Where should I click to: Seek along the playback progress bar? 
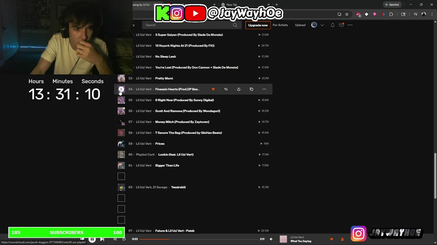199,239
